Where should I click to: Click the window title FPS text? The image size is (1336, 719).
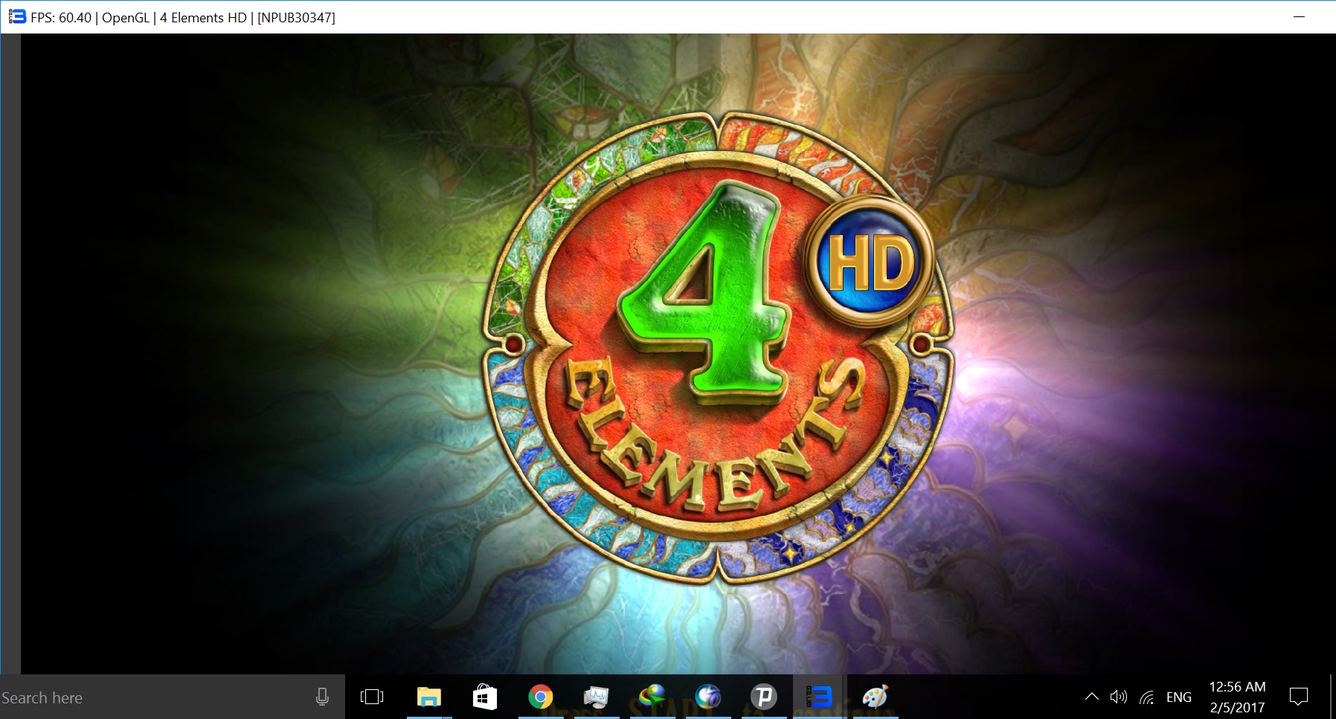[x=183, y=17]
